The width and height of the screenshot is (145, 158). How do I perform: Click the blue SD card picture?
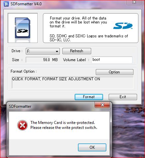[23, 28]
